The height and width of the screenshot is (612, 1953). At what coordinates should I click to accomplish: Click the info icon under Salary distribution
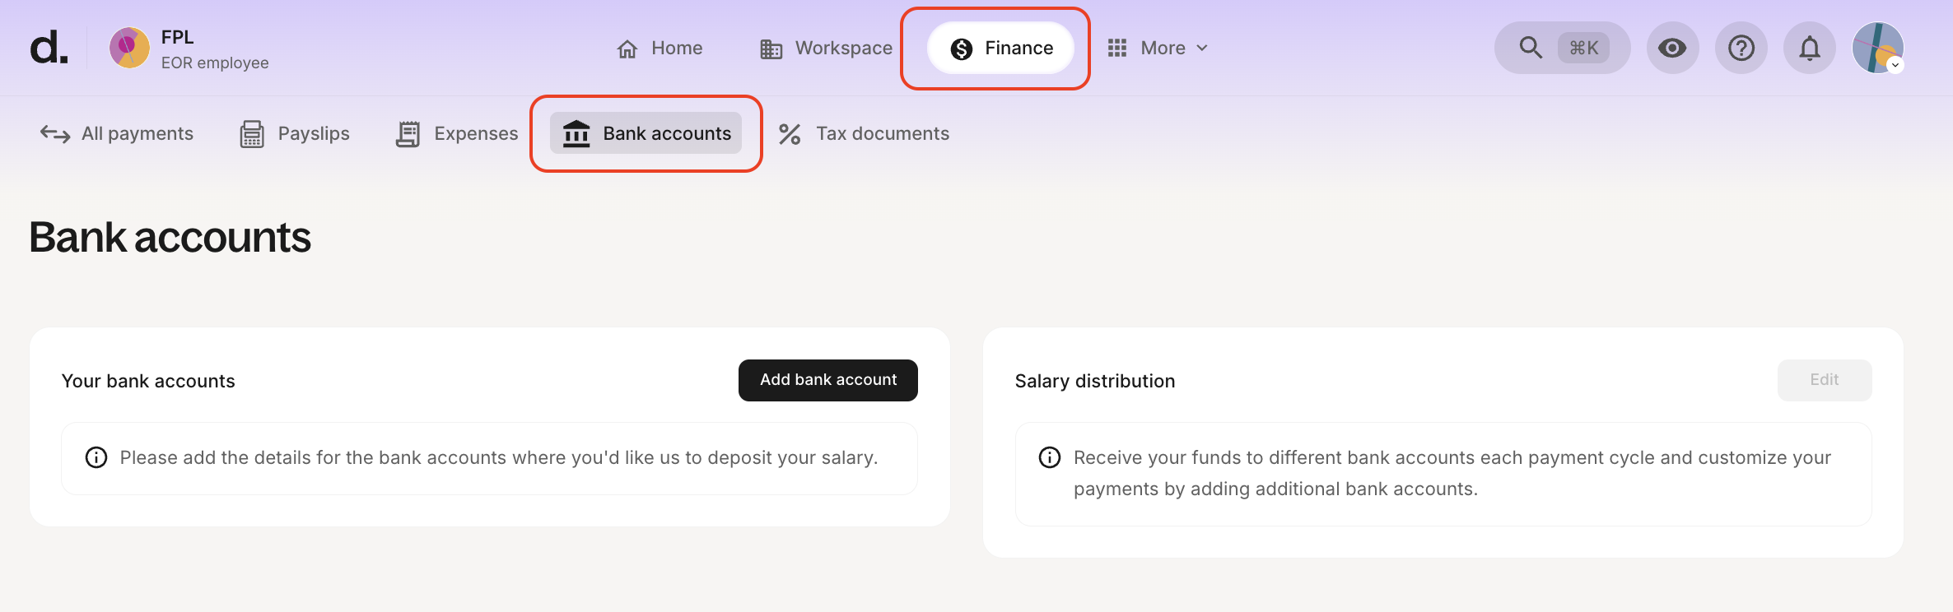[1049, 457]
